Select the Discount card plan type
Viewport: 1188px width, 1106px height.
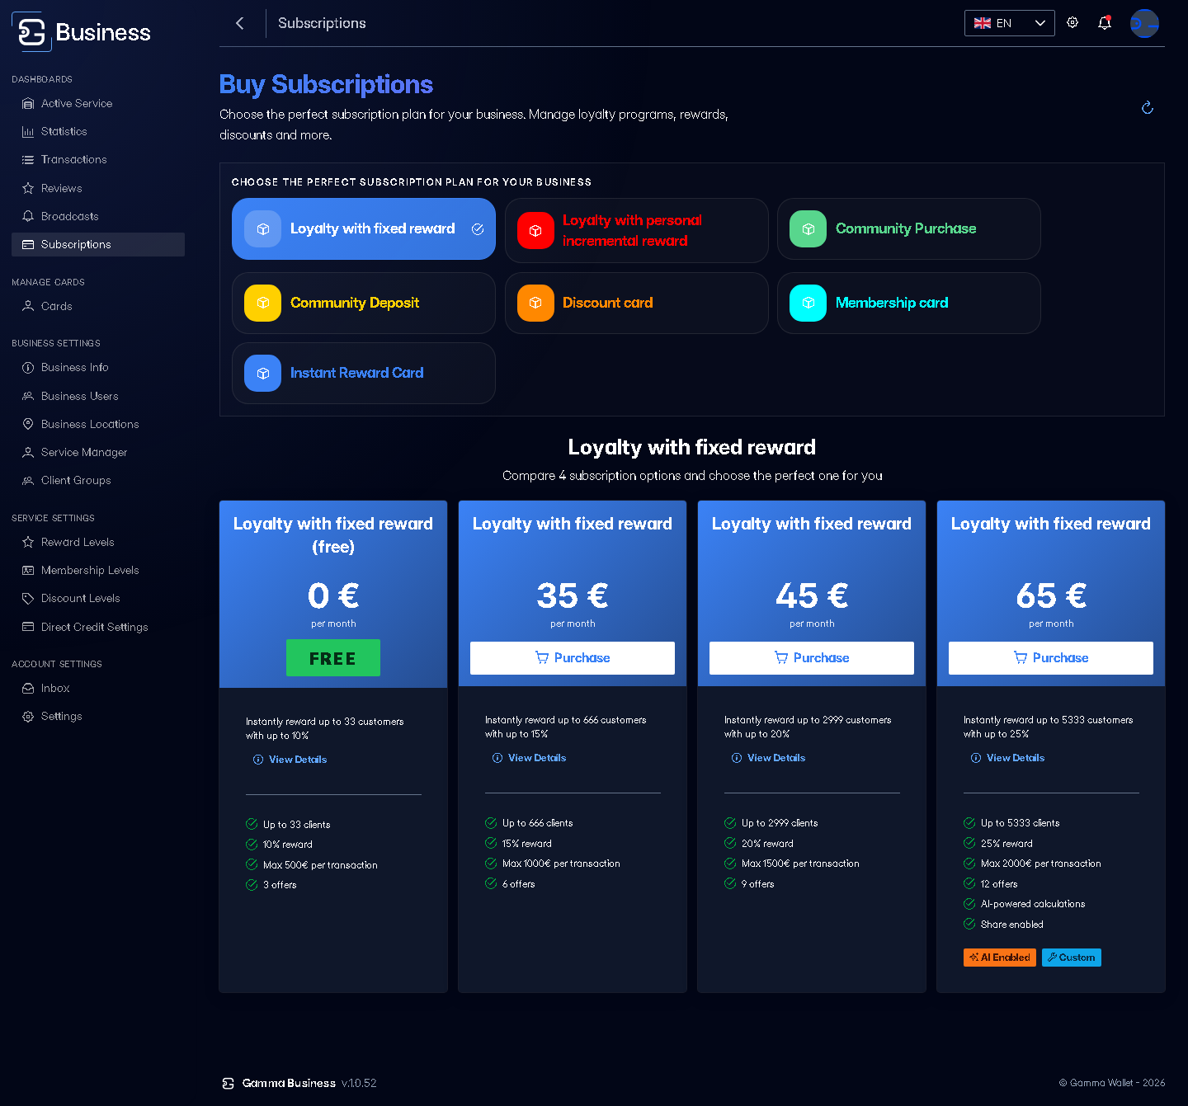637,303
